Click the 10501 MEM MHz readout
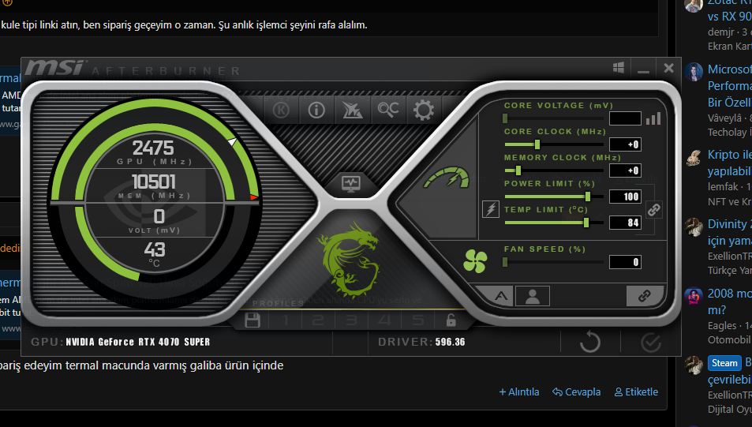Screen dimensions: 752x427 pyautogui.click(x=153, y=182)
